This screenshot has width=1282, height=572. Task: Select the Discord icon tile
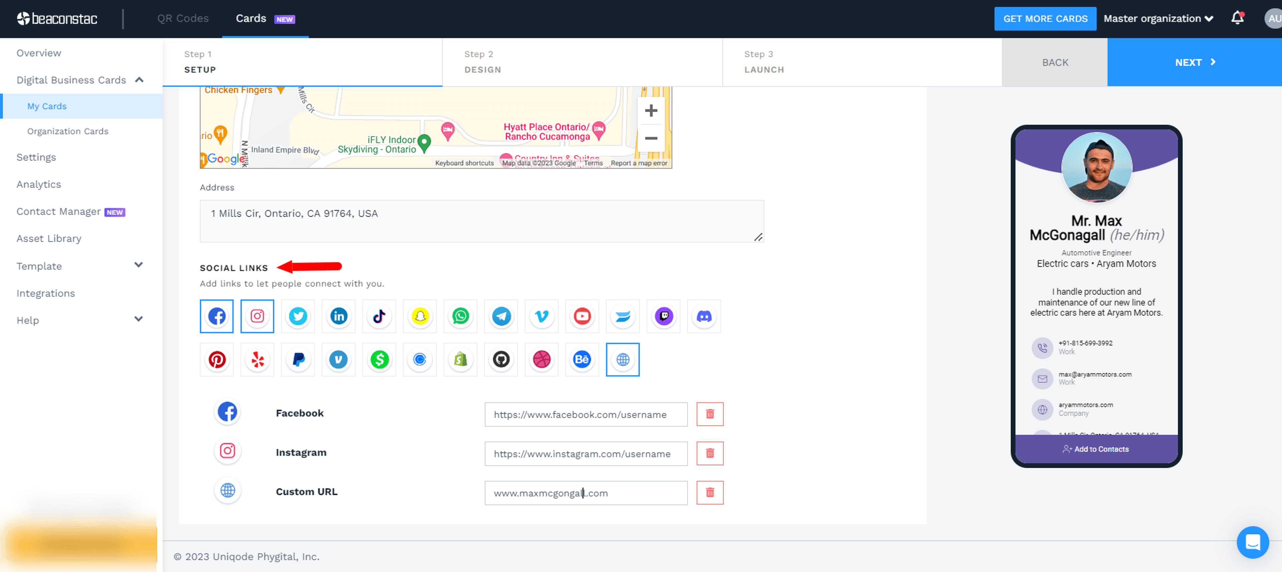coord(704,316)
